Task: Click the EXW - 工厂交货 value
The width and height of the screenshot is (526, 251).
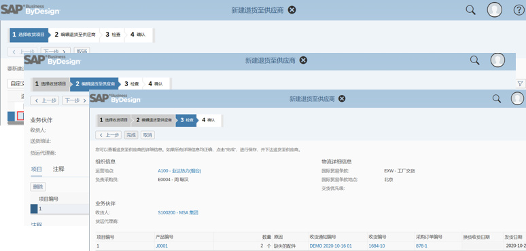Action: click(400, 171)
